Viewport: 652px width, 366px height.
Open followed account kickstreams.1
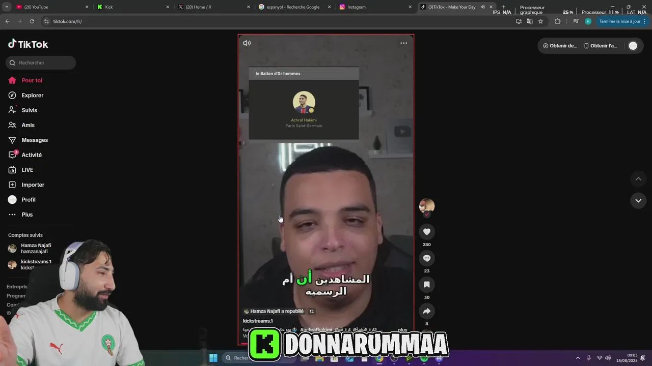[30, 264]
